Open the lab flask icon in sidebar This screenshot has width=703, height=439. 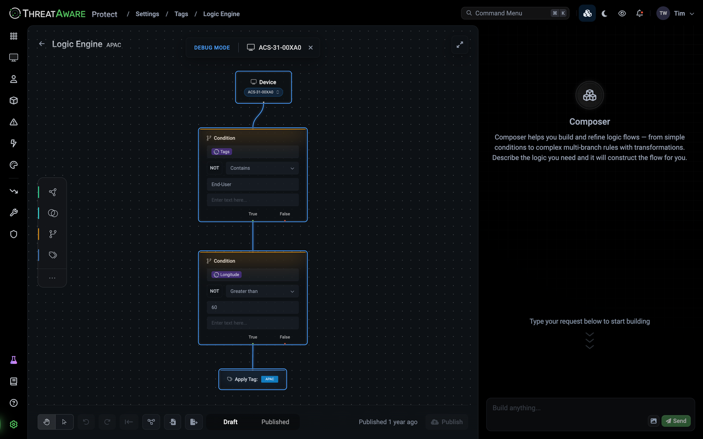coord(14,360)
